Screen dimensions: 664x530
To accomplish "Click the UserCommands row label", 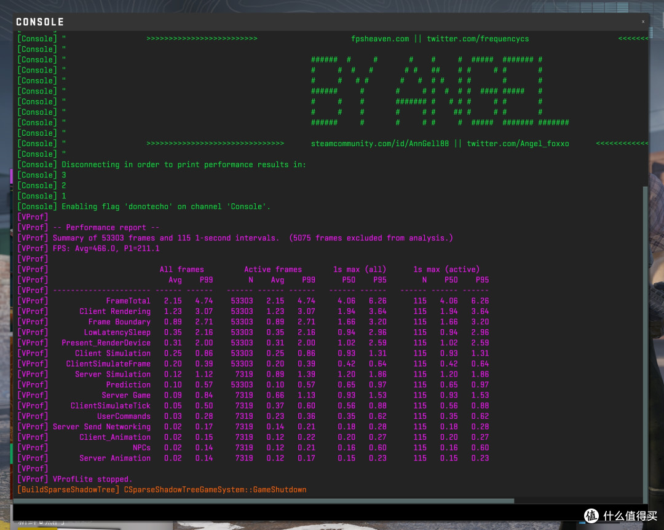I will click(124, 416).
